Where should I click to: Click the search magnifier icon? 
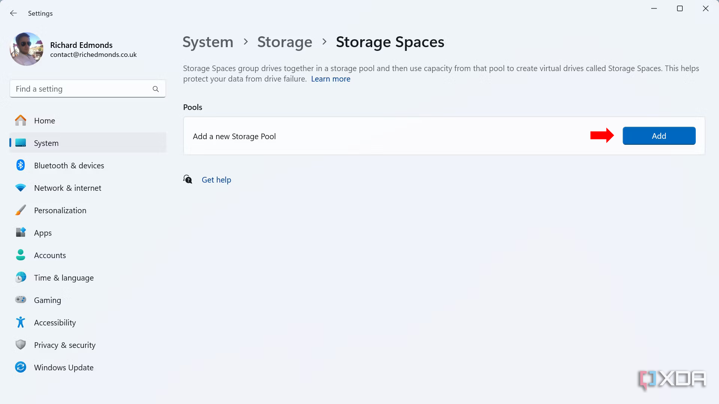pos(156,89)
